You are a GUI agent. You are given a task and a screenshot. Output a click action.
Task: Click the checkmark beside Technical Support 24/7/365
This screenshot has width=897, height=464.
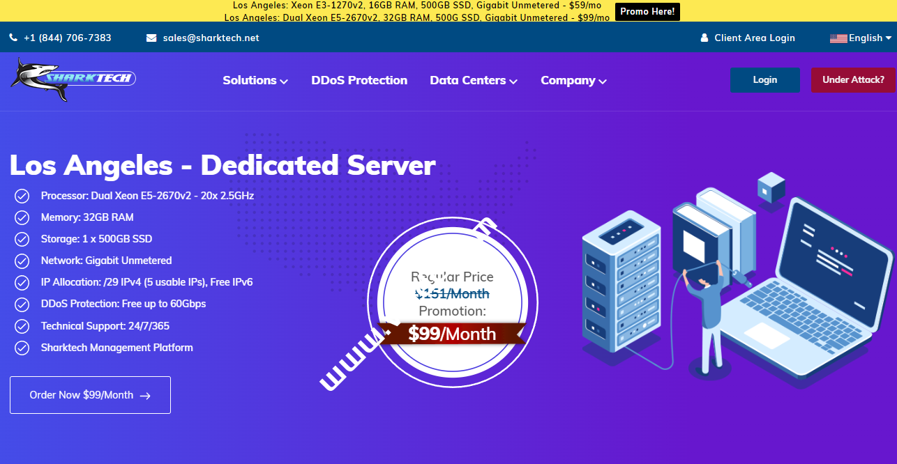(22, 327)
